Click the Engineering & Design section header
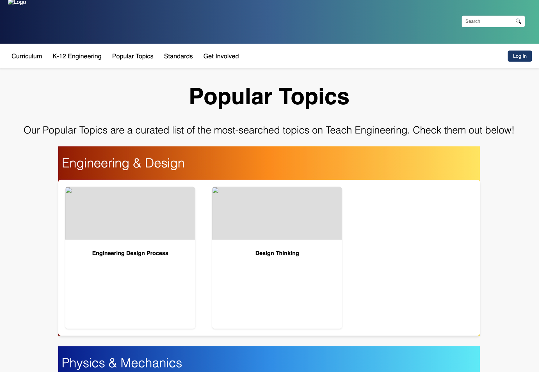This screenshot has width=539, height=372. pyautogui.click(x=269, y=163)
